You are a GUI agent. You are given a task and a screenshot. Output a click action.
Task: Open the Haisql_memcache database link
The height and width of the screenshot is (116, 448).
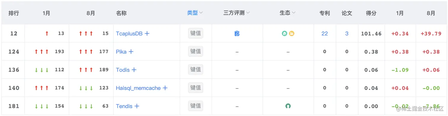[138, 88]
